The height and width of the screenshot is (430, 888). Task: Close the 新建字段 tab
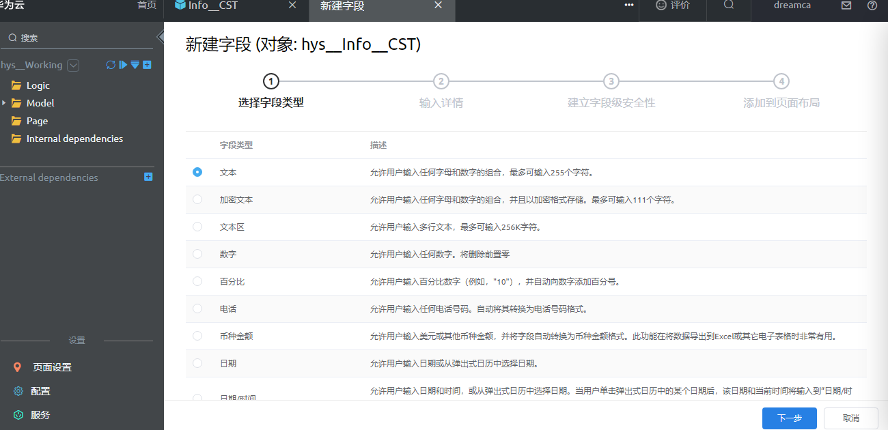point(439,5)
